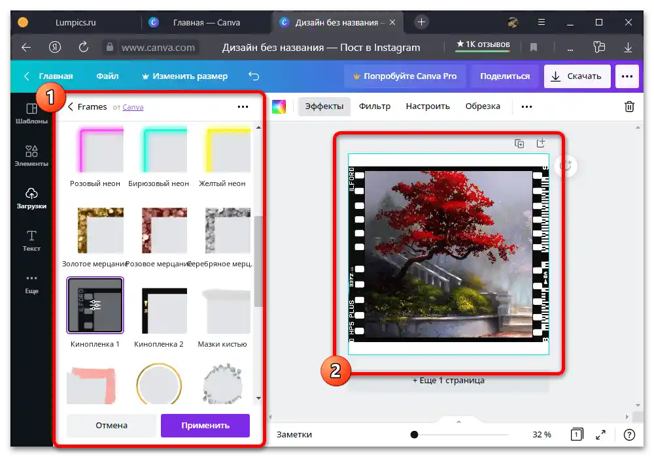Viewport: 654px width, 457px height.
Task: Click the www.canva.com address field
Action: tap(158, 48)
